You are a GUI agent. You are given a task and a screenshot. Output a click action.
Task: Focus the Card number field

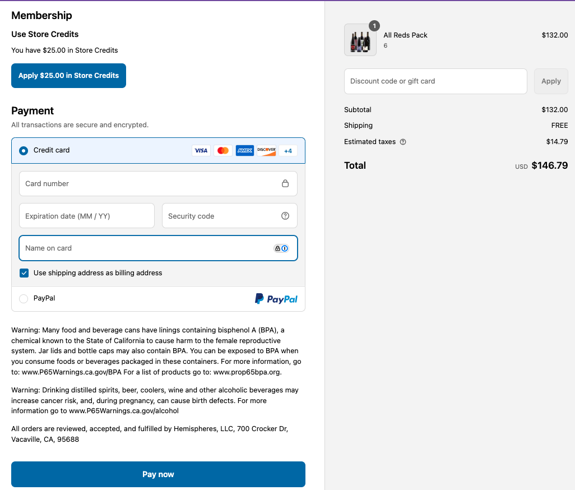click(158, 183)
